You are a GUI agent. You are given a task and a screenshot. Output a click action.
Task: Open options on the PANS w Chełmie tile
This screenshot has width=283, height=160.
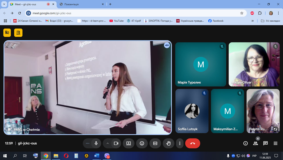pos(167,45)
